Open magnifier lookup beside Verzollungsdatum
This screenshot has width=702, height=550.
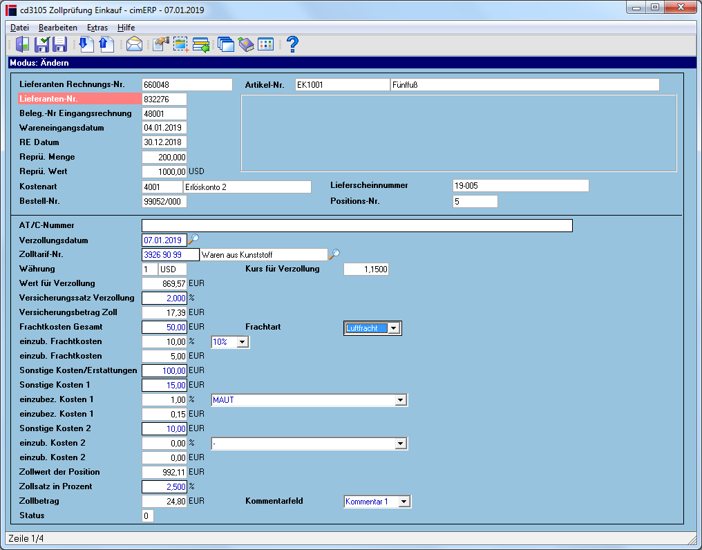[193, 239]
